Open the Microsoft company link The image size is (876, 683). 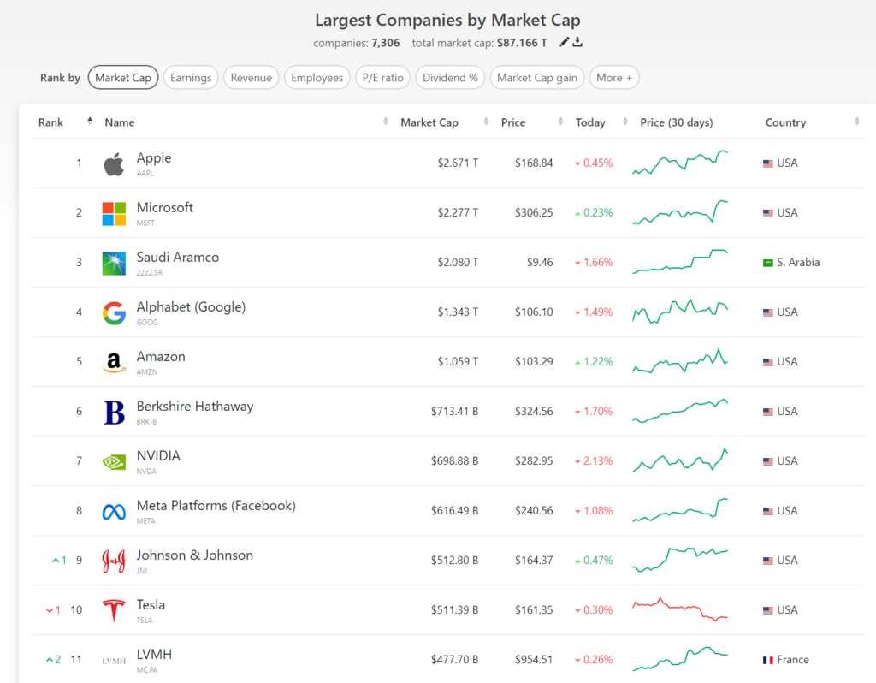coord(165,208)
